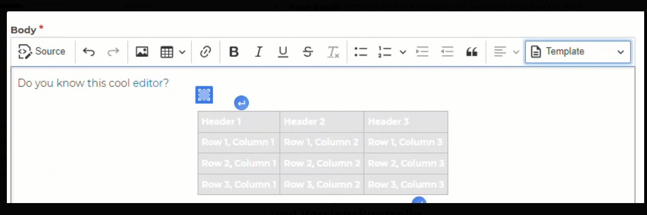Toggle italic formatting
647x215 pixels.
point(258,52)
